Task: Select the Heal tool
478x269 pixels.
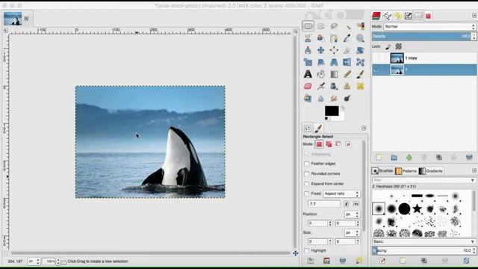Action: [x=360, y=86]
